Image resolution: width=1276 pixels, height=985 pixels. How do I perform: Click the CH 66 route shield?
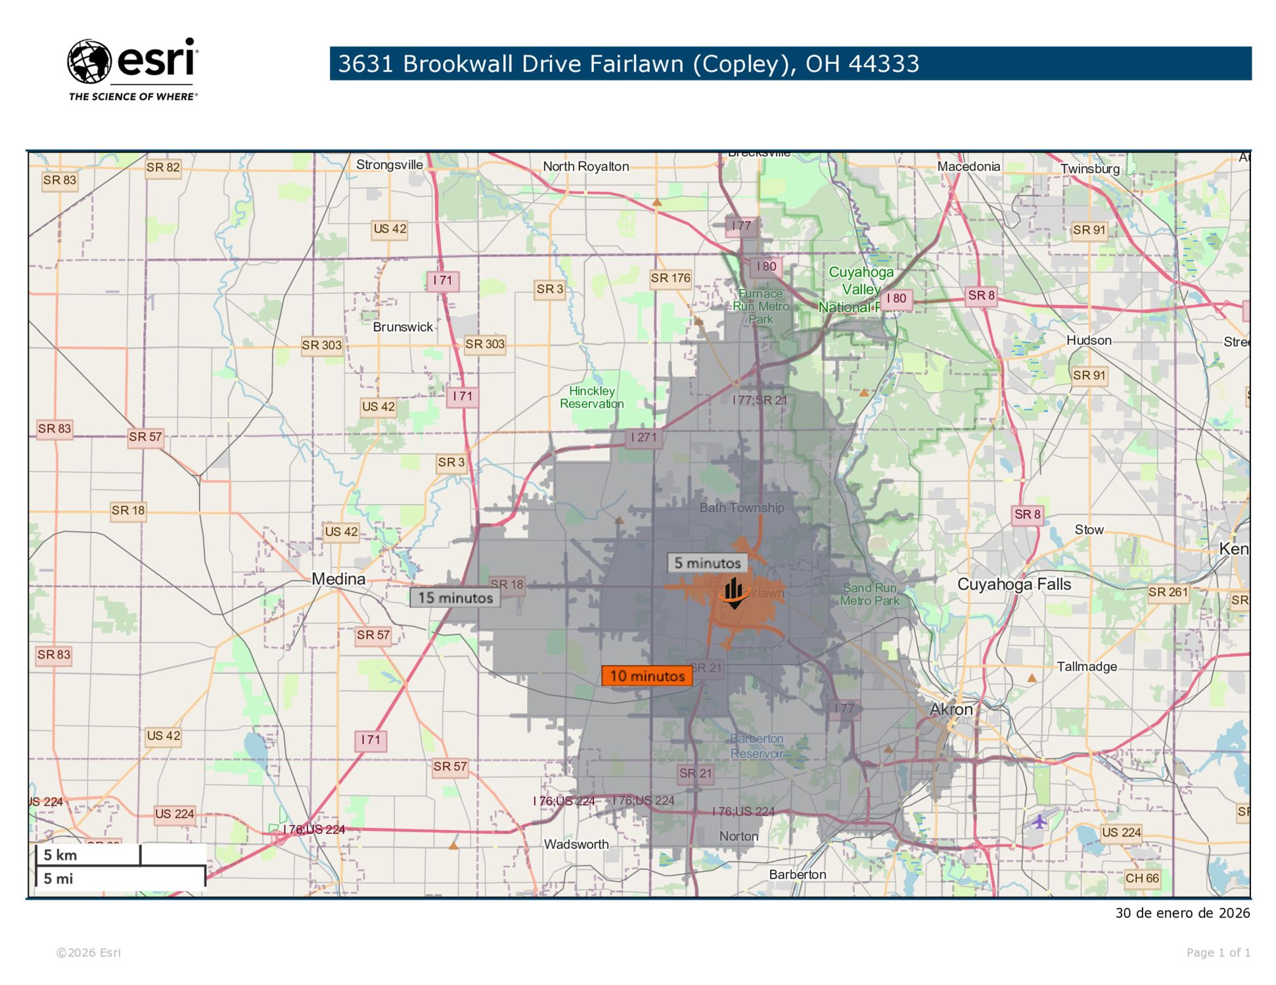pos(1142,879)
